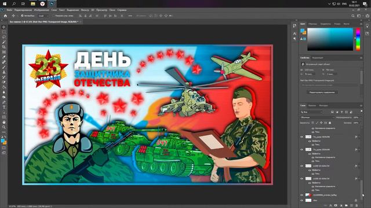
Task: Open the more options ellipsis in the options bar
Action: [130, 16]
